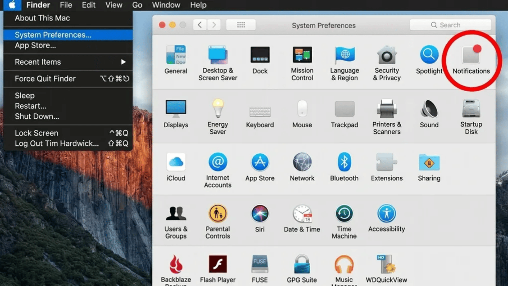Screen dimensions: 508x286
Task: Open Time Machine preferences
Action: tap(344, 222)
